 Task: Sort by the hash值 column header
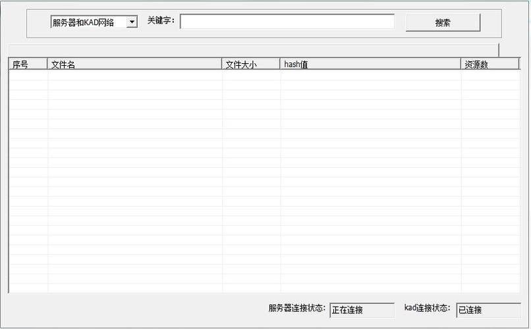(370, 64)
